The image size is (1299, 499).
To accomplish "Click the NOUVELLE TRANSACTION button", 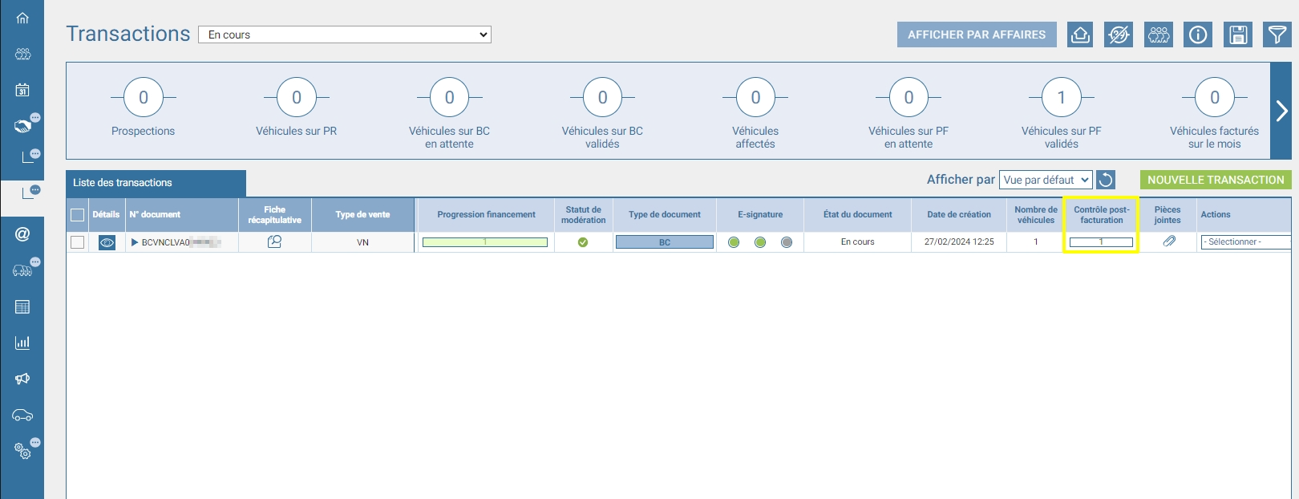I will [x=1216, y=180].
